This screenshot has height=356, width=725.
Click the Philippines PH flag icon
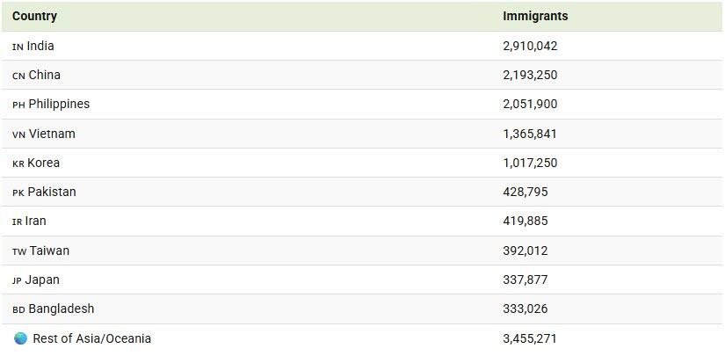(18, 105)
